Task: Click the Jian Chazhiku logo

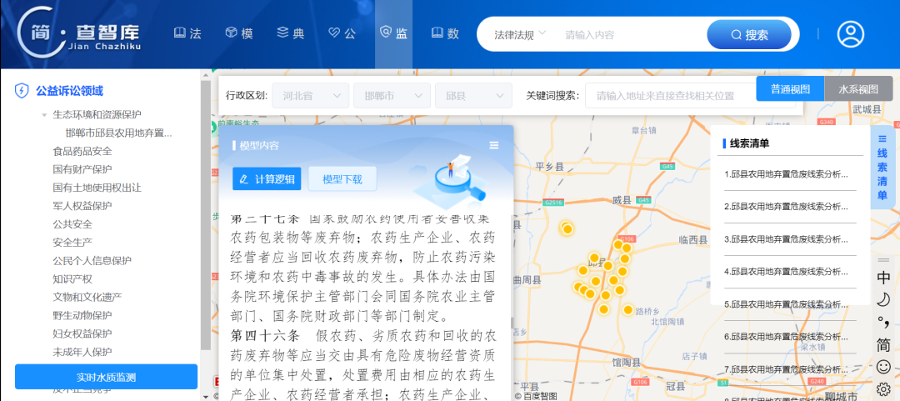Action: coord(79,34)
